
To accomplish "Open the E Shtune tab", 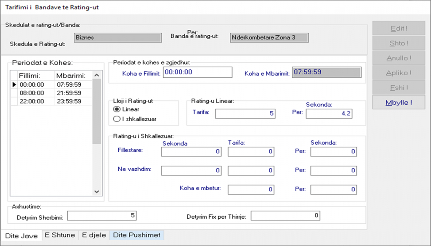I will (x=60, y=235).
